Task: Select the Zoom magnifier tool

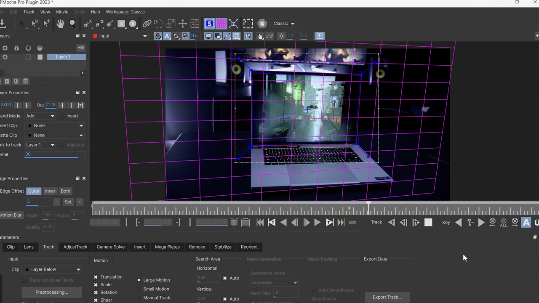Action: pos(72,24)
